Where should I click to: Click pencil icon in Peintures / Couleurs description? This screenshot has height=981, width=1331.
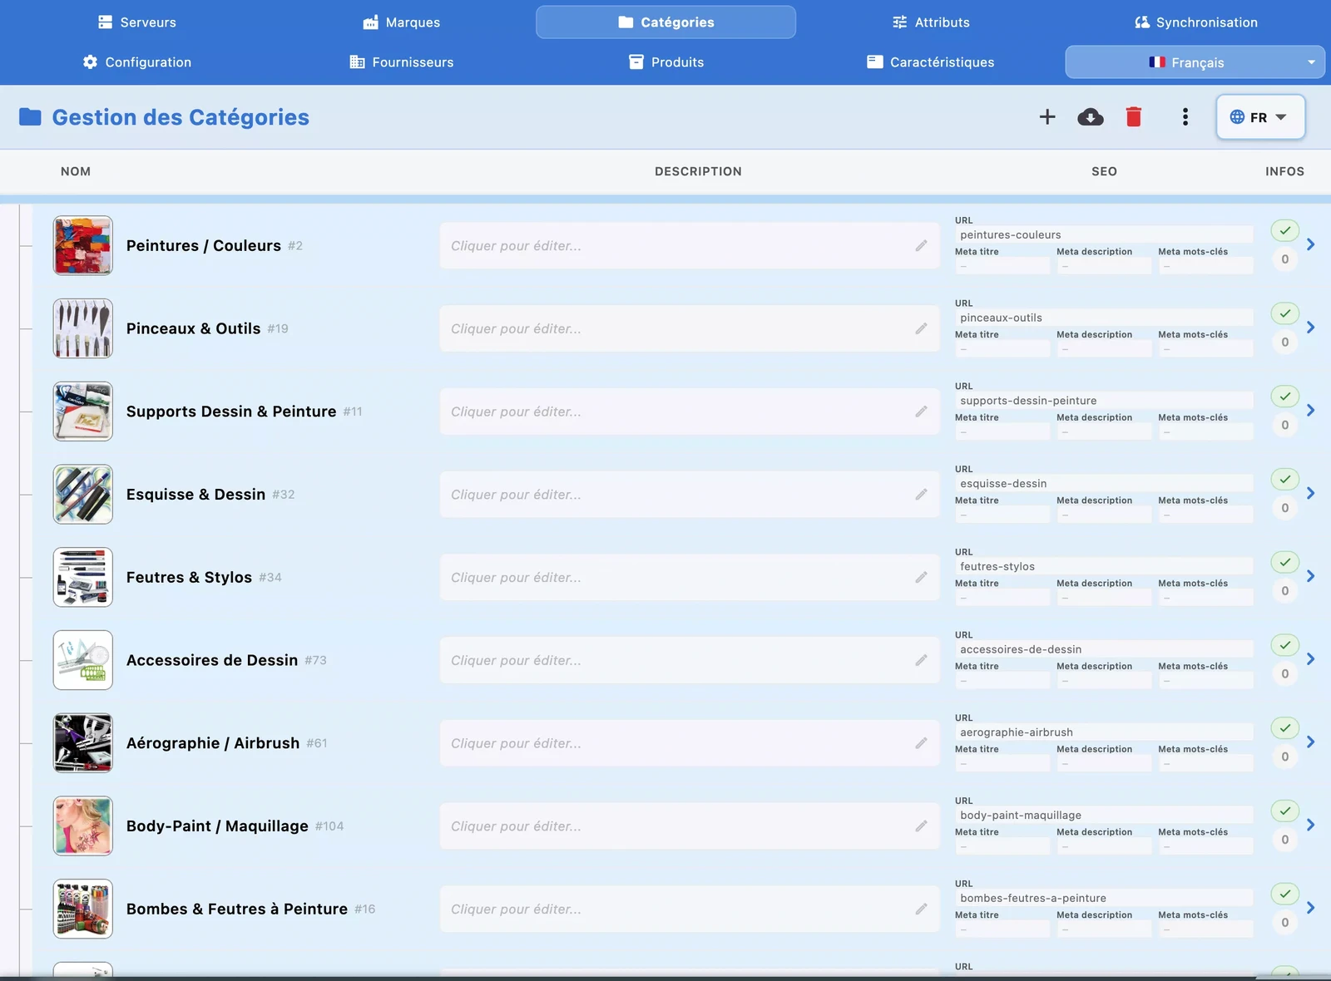pyautogui.click(x=921, y=246)
